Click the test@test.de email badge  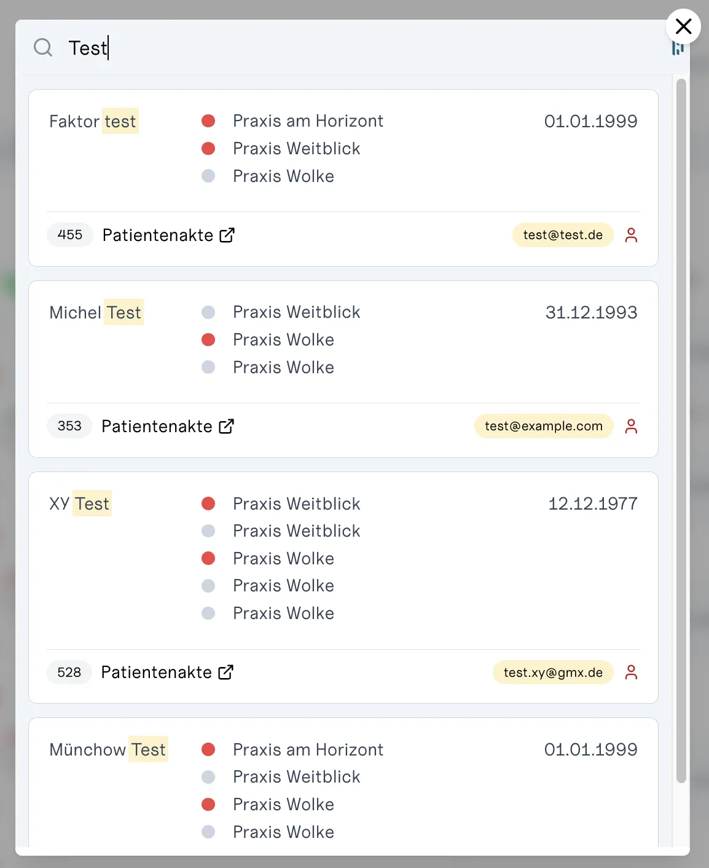[x=563, y=235]
